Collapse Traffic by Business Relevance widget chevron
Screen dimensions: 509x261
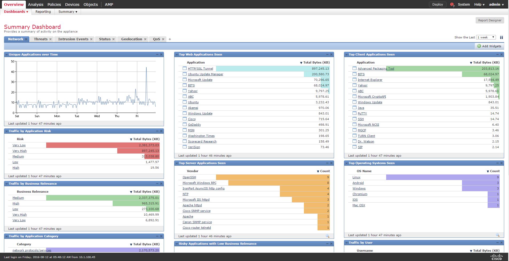(7, 184)
